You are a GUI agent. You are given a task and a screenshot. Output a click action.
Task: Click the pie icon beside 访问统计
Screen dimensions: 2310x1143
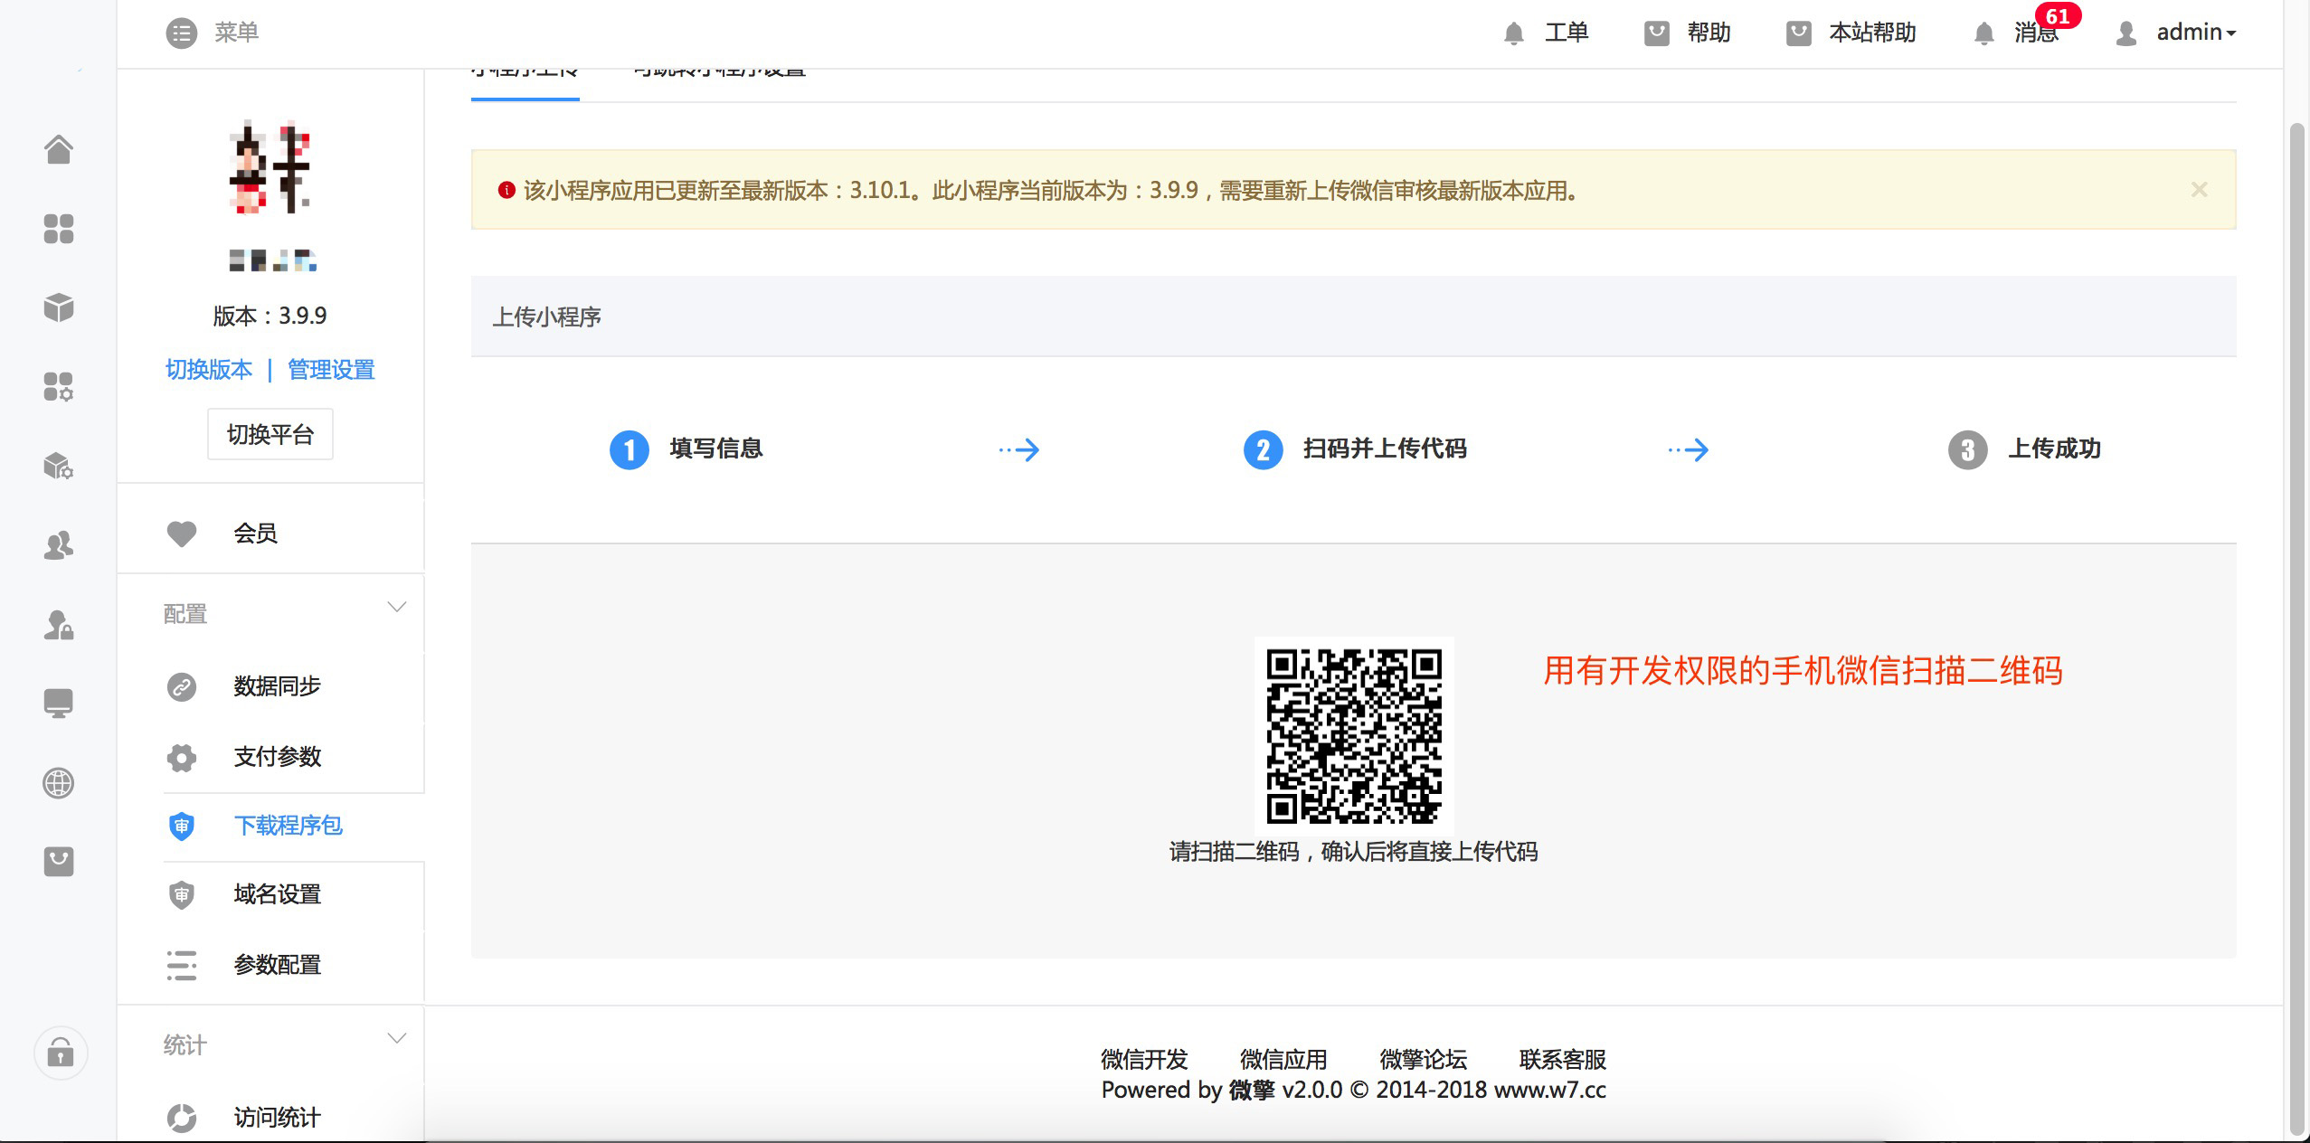182,1119
